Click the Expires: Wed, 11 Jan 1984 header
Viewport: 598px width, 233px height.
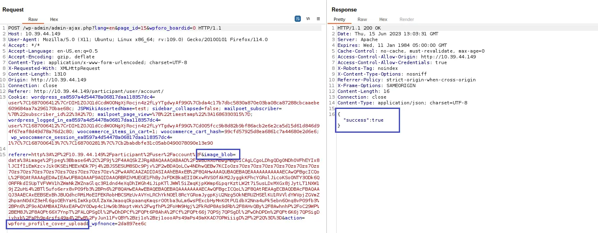click(392, 45)
